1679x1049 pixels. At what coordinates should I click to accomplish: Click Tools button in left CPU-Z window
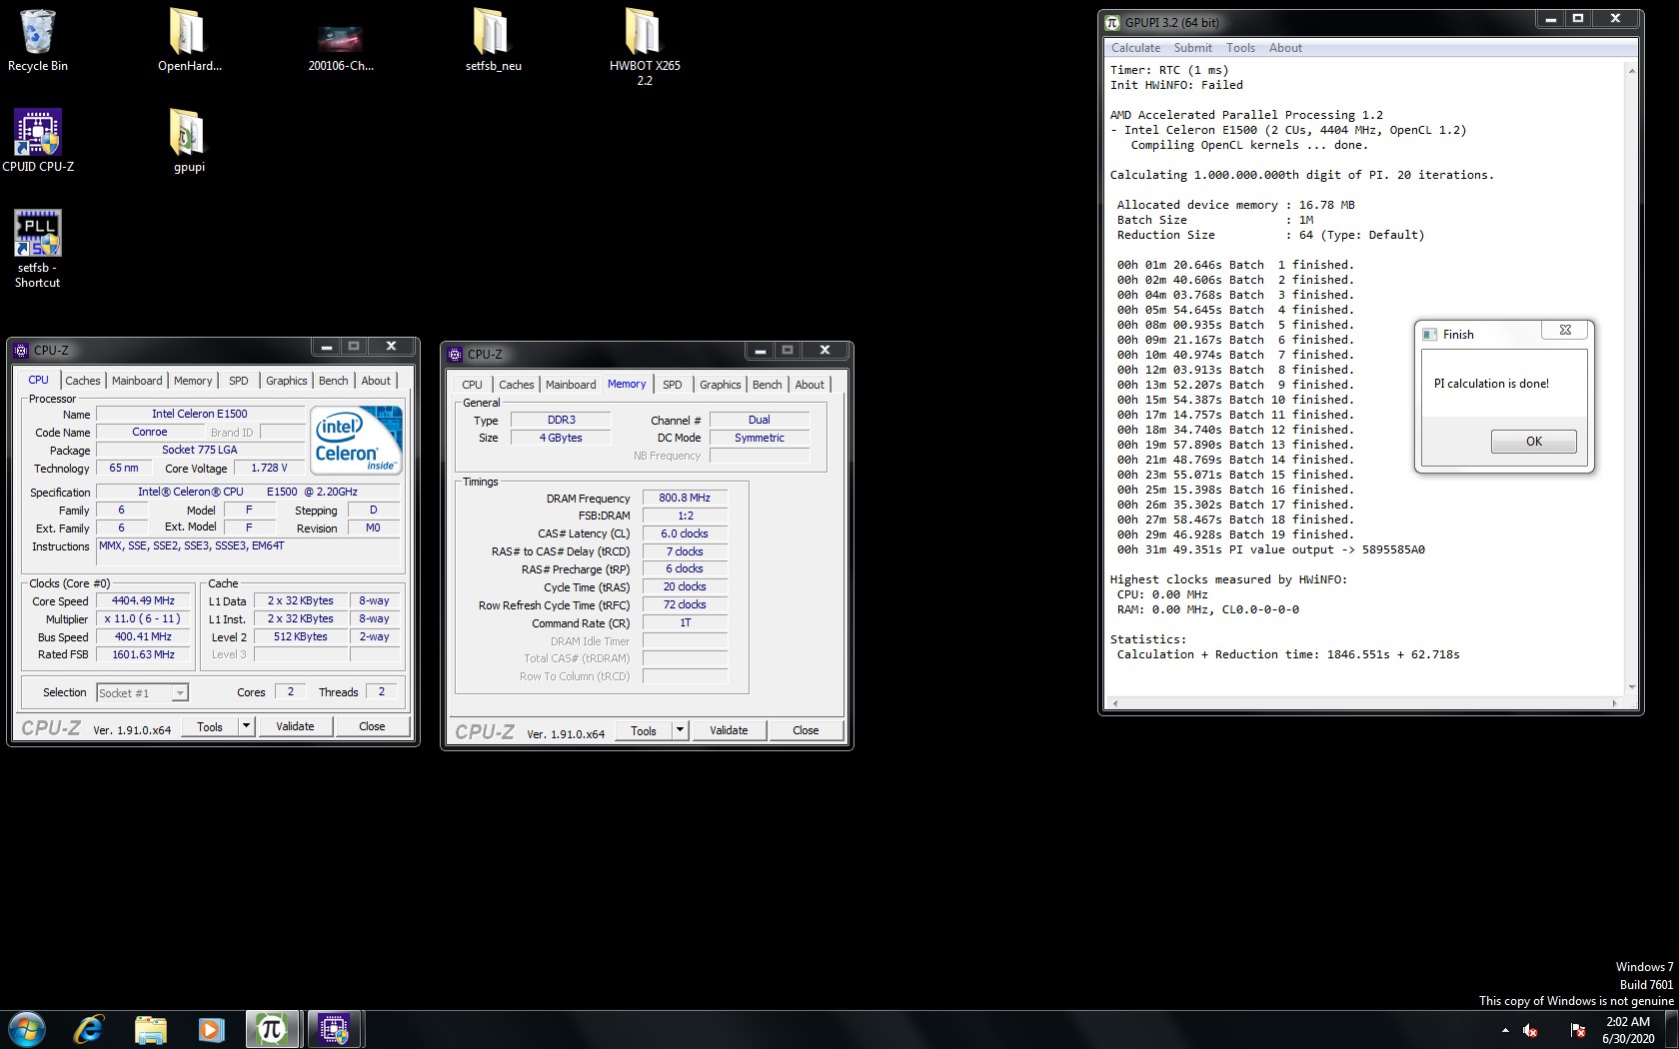click(210, 726)
